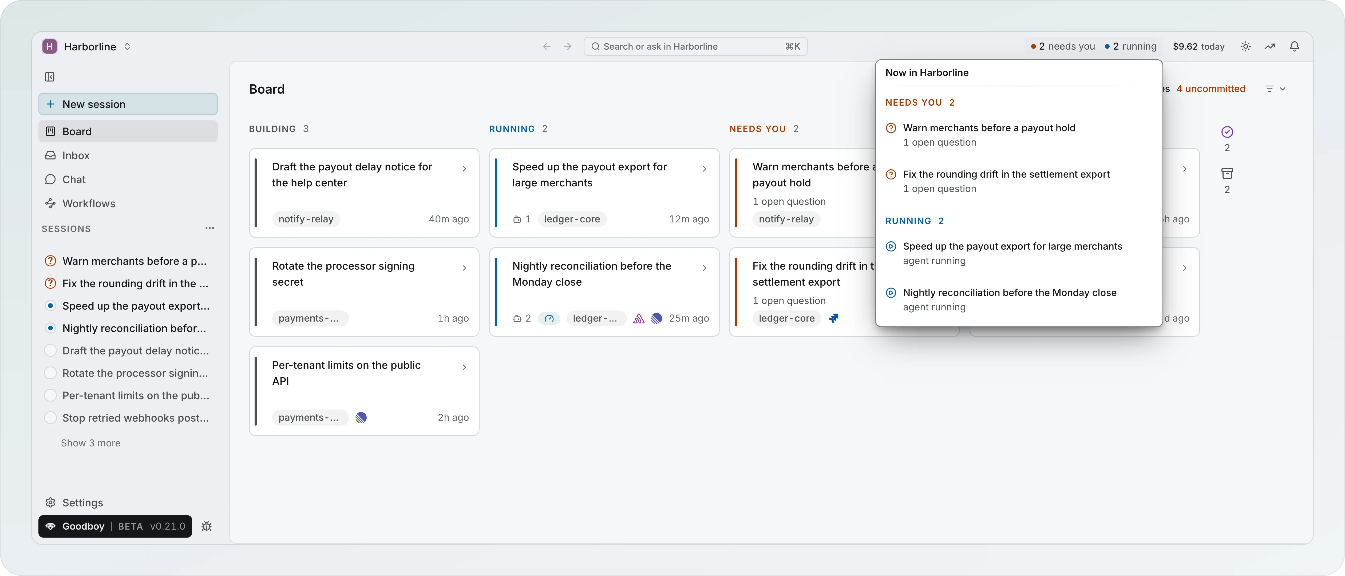
Task: Focus the Search or ask in Harborline field
Action: 695,46
